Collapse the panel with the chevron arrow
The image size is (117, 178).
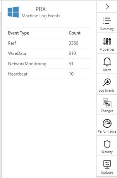[x=107, y=7]
